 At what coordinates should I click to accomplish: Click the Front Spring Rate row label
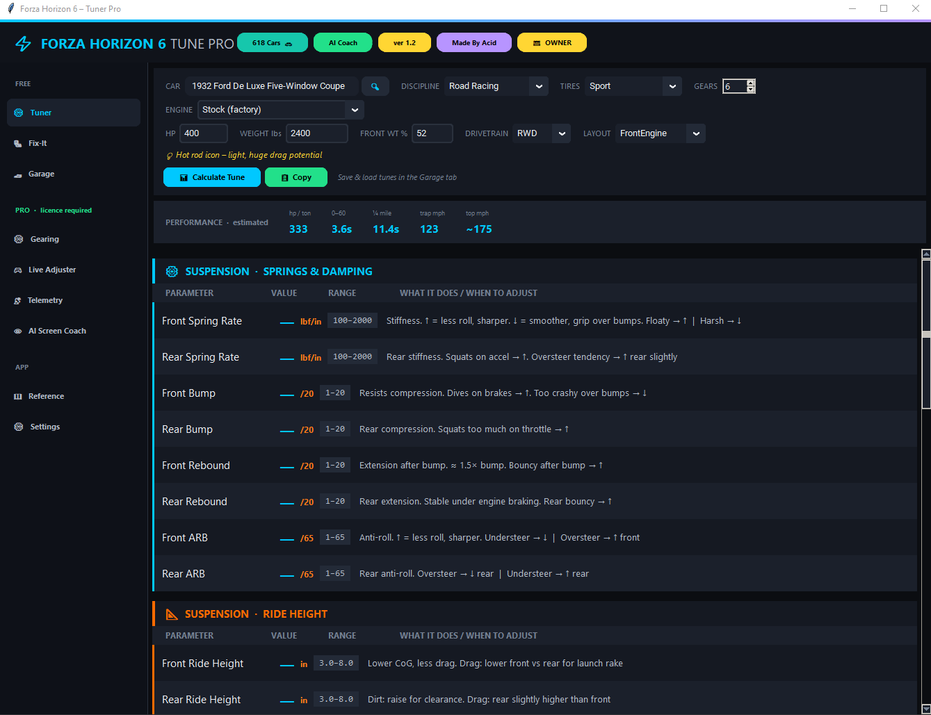tap(202, 321)
